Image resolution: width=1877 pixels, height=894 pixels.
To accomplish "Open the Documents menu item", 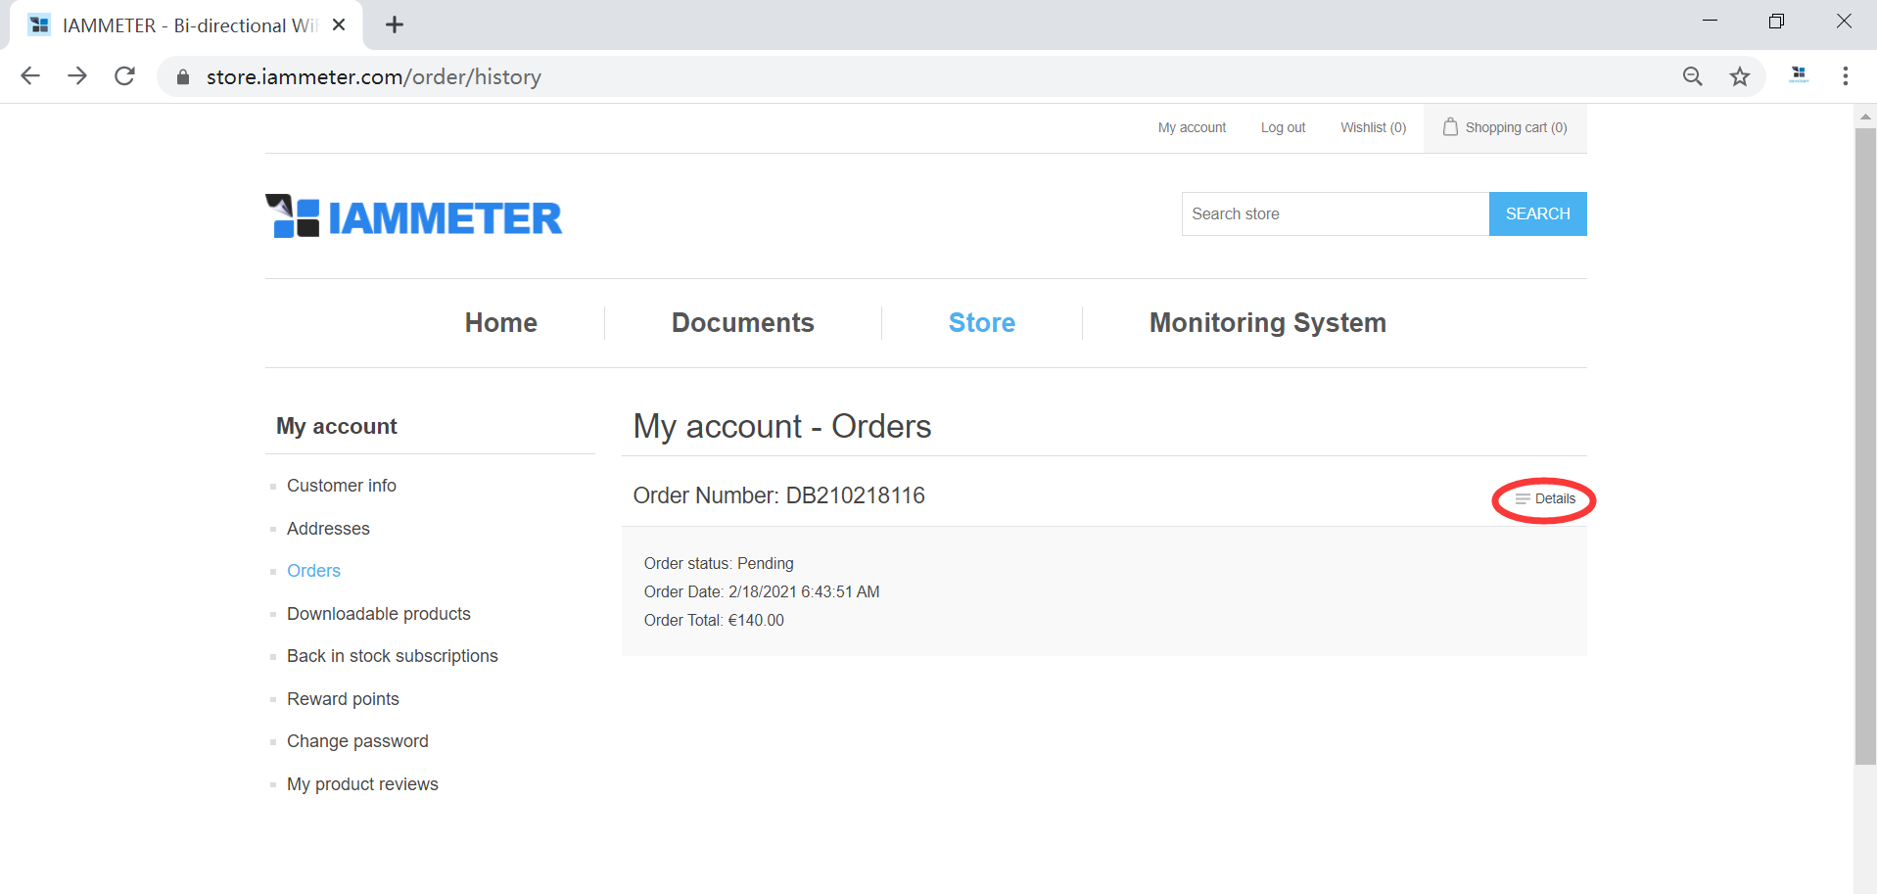I will (742, 323).
